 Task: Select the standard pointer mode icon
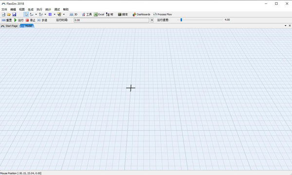point(26,14)
